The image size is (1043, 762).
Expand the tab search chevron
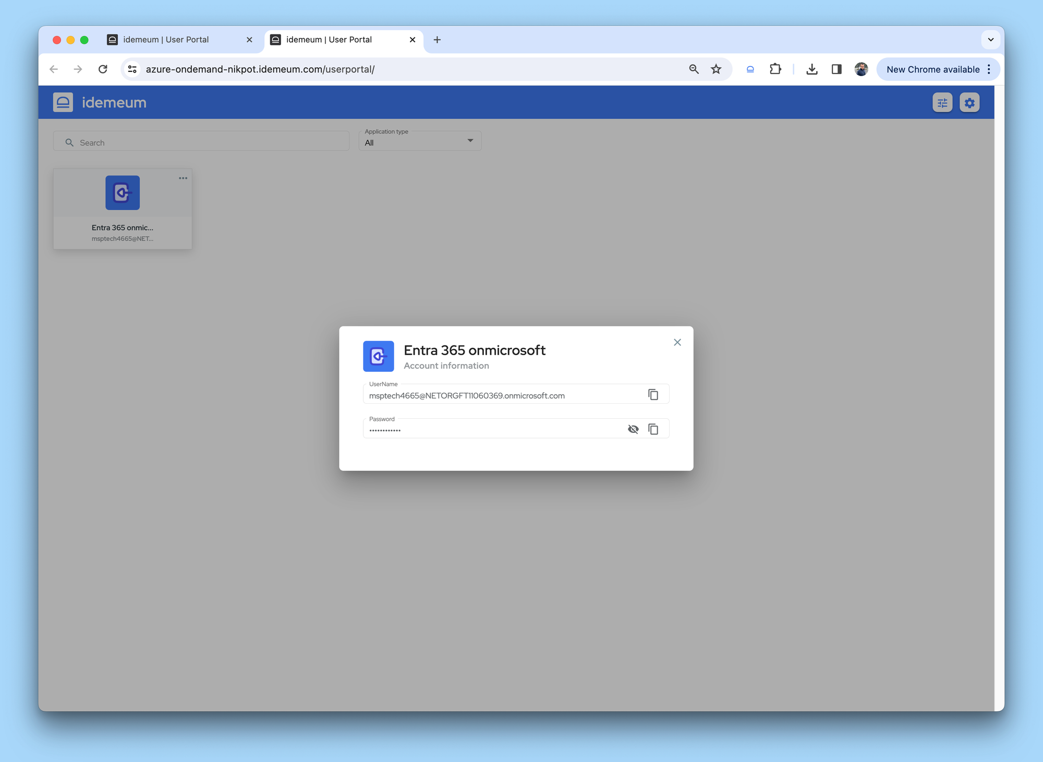point(990,40)
